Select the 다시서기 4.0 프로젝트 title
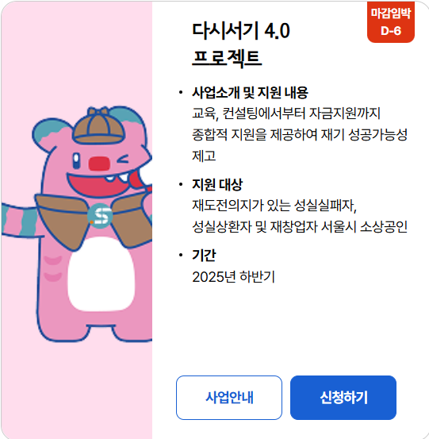This screenshot has width=429, height=439. 241,44
